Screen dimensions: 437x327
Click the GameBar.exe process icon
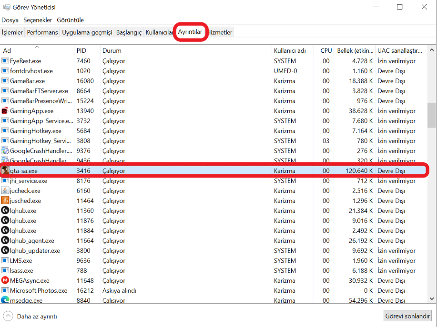pyautogui.click(x=5, y=81)
